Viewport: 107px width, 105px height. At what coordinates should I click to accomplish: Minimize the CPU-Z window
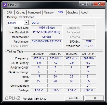[83, 4]
